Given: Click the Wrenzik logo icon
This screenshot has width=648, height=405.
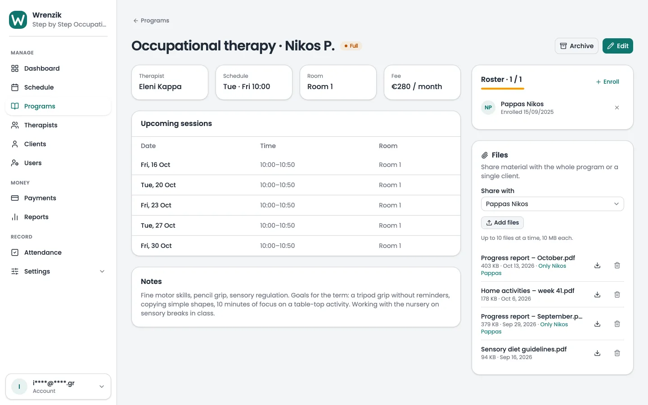Looking at the screenshot, I should (x=18, y=20).
